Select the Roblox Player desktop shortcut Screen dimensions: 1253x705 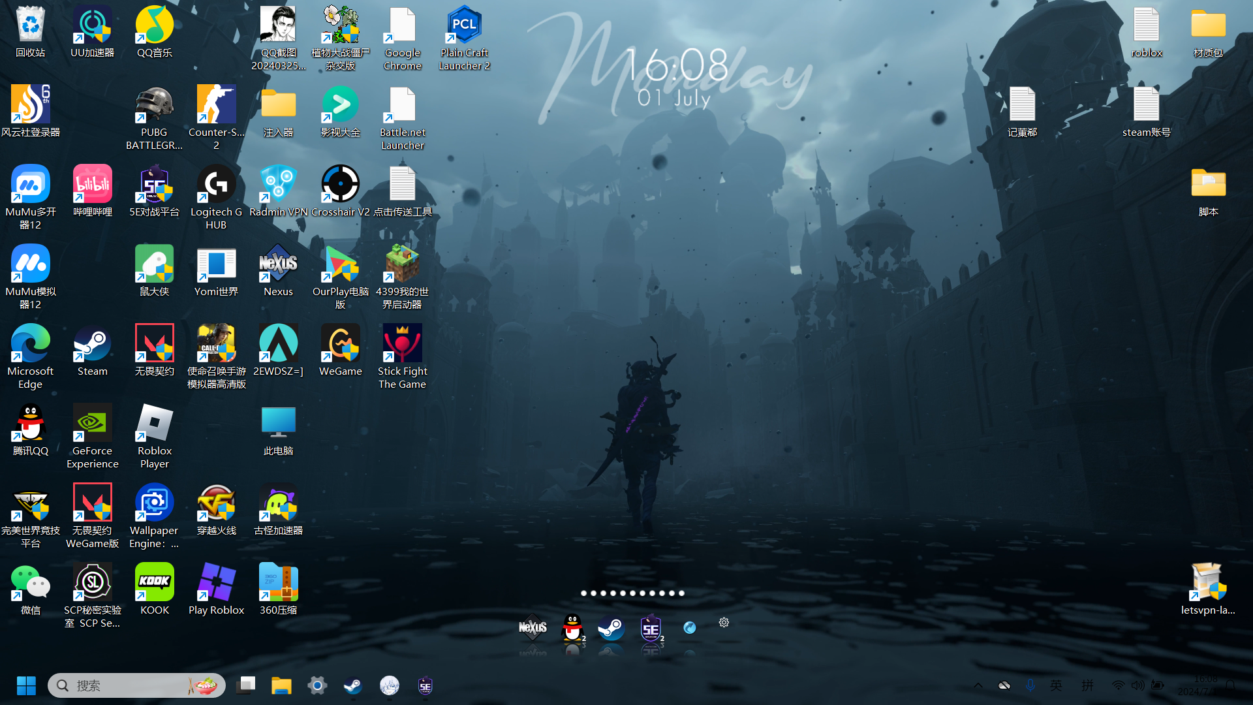pos(155,436)
